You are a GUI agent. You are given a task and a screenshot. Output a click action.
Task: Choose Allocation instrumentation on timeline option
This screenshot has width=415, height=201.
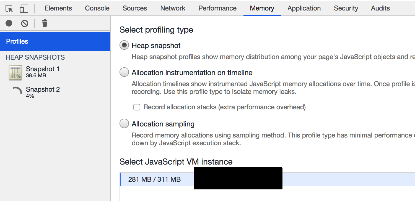click(x=124, y=73)
